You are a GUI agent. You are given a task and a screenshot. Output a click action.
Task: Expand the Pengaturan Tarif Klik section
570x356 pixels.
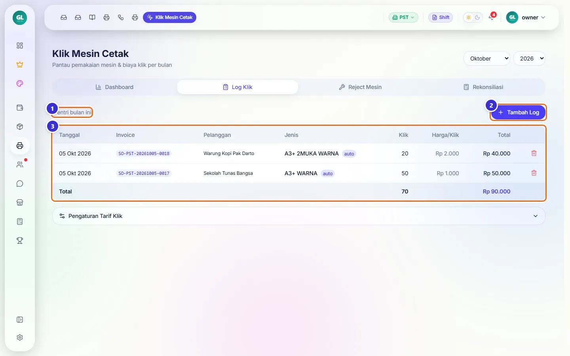pyautogui.click(x=299, y=216)
